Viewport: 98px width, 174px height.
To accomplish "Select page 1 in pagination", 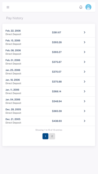I will [45, 136].
